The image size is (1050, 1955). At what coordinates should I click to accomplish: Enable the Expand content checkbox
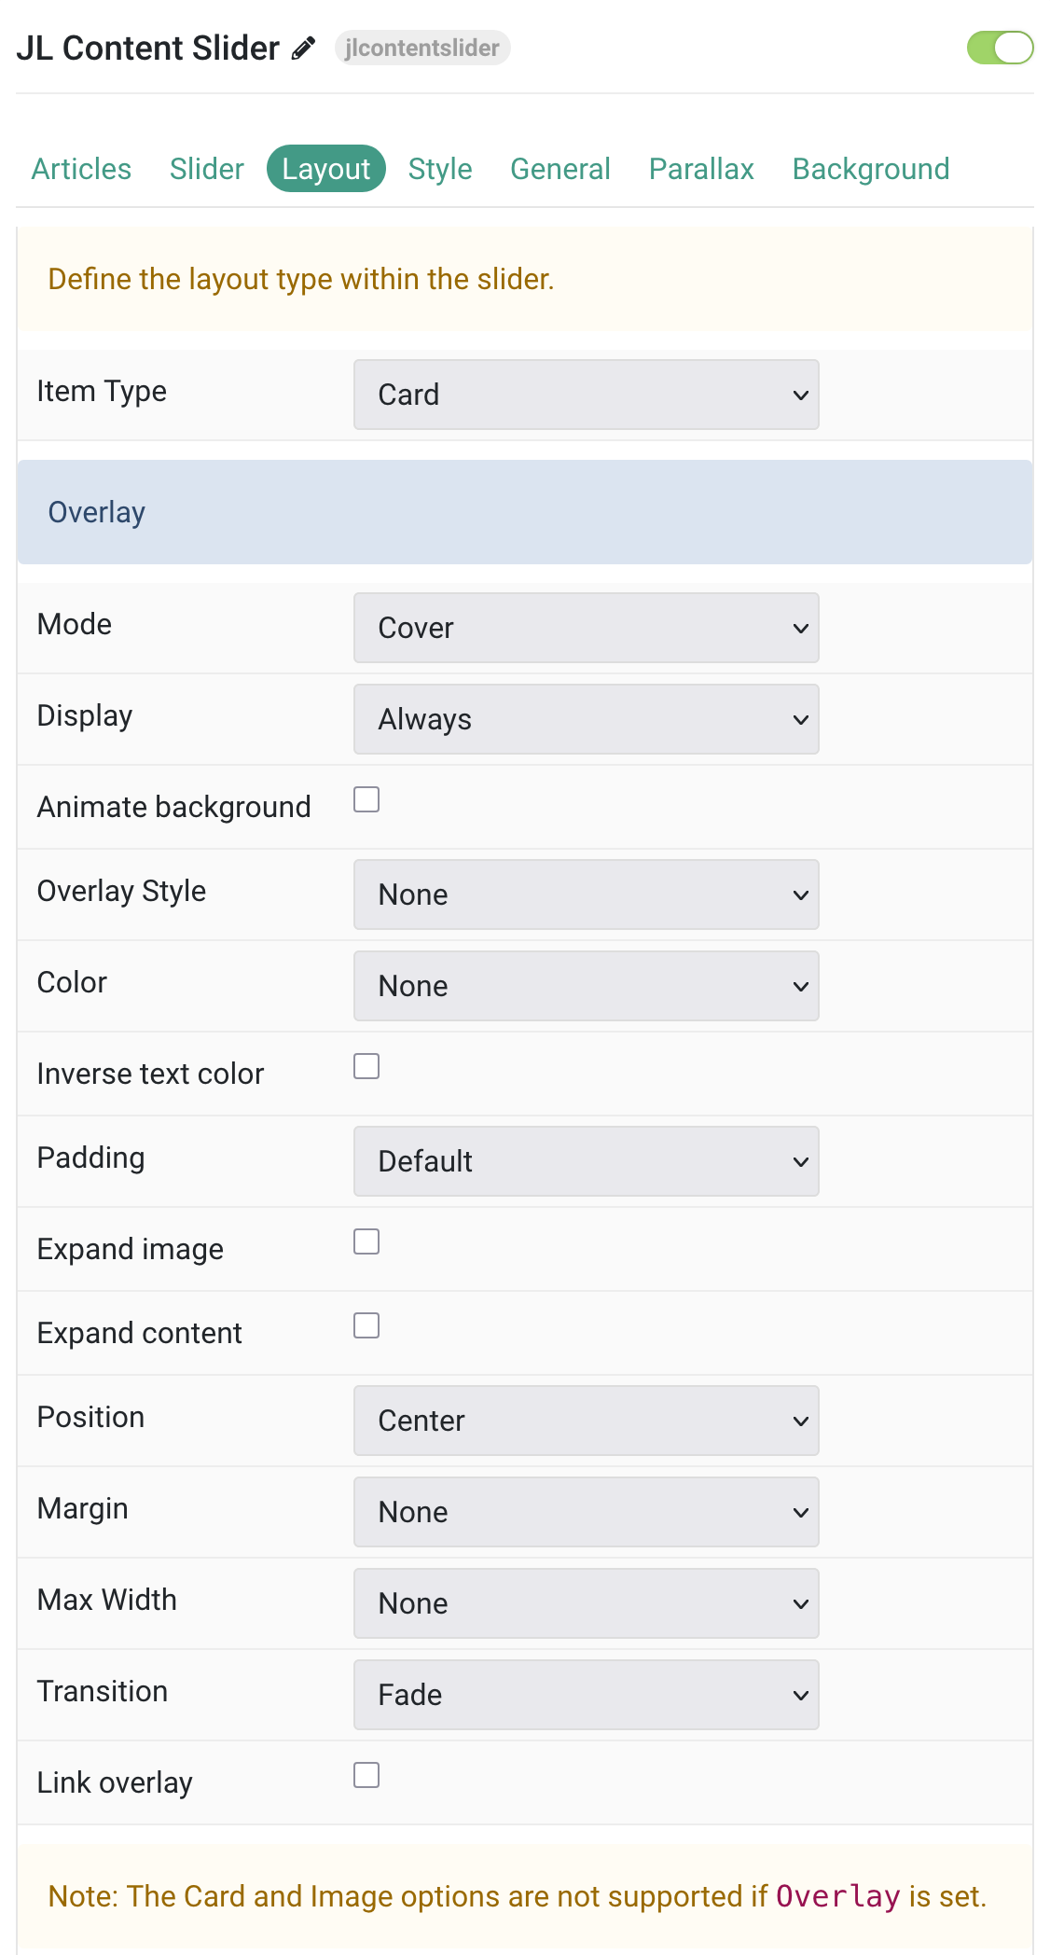pos(366,1325)
